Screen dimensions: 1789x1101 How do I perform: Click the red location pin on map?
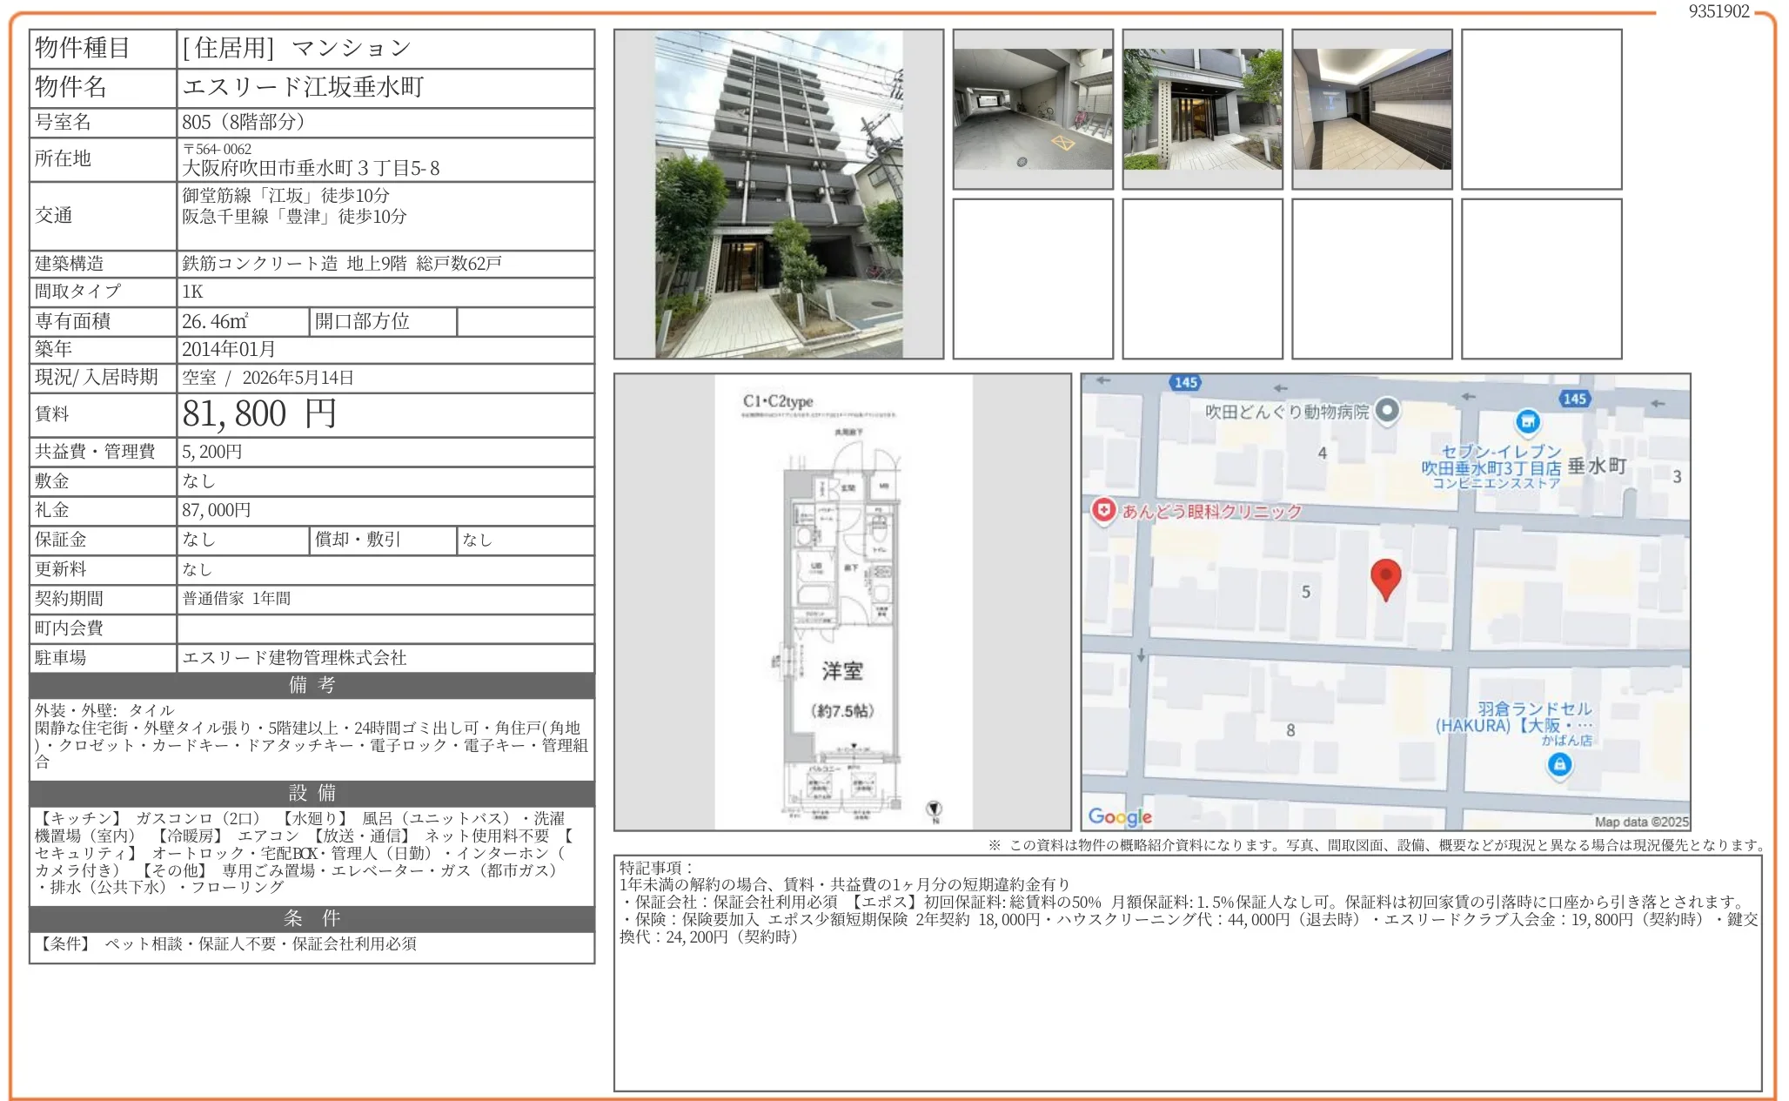pyautogui.click(x=1385, y=577)
